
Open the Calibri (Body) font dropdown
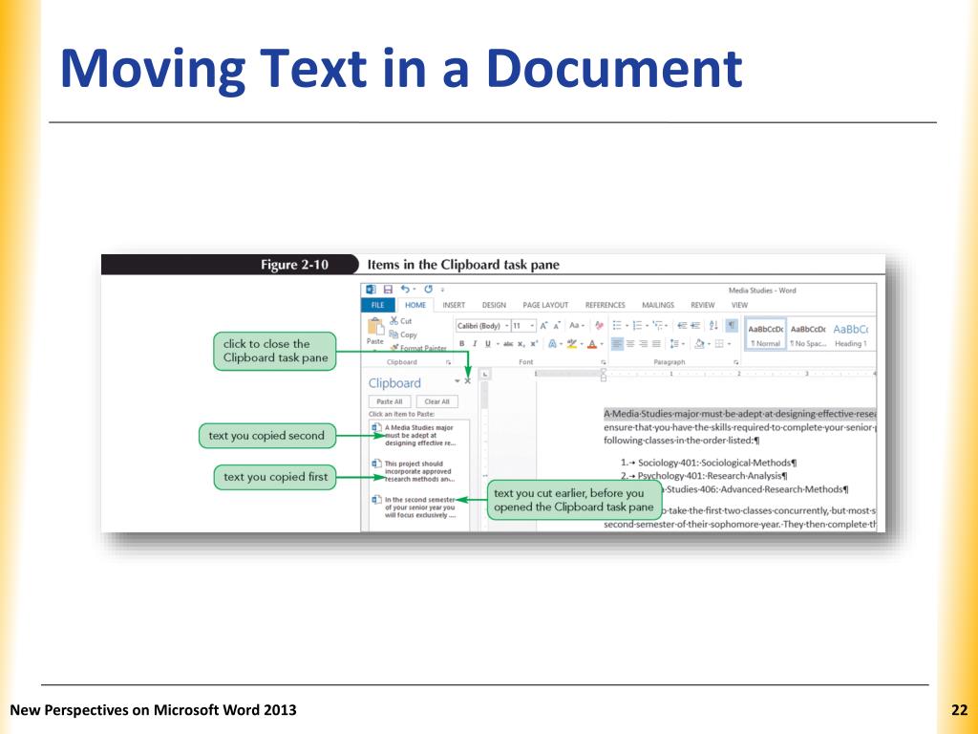coord(507,326)
